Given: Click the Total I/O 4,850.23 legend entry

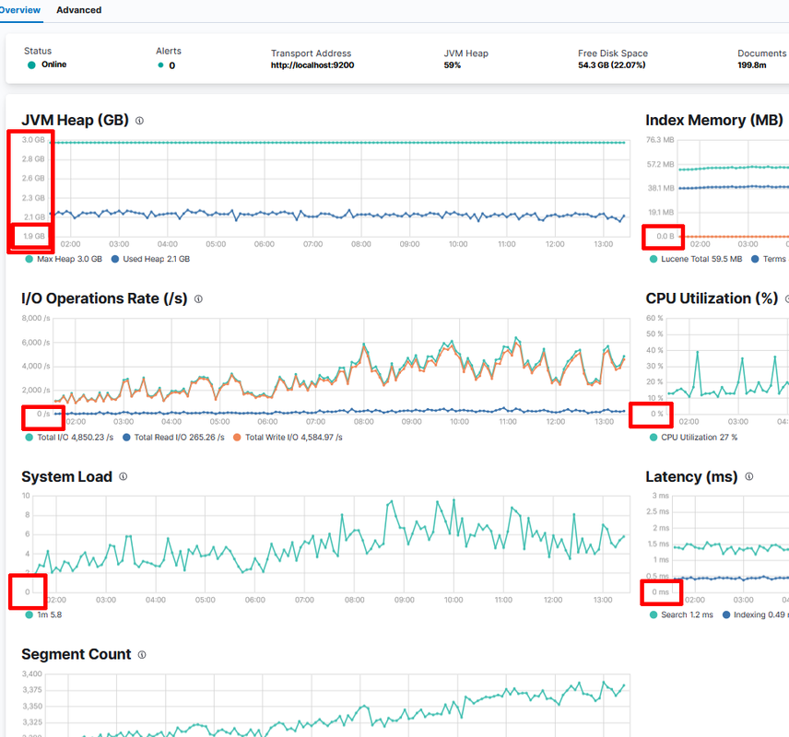Looking at the screenshot, I should point(71,437).
